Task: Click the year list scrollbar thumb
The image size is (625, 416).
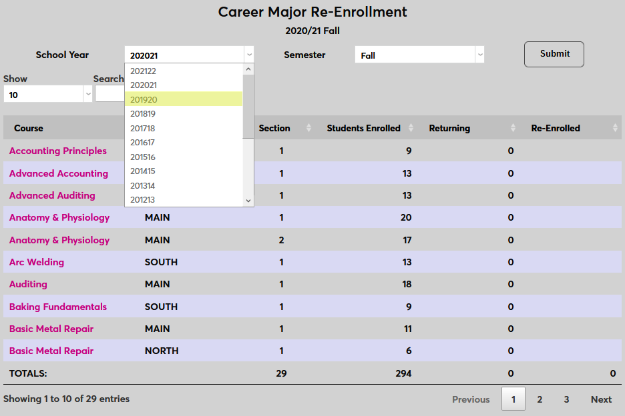Action: tap(248, 107)
